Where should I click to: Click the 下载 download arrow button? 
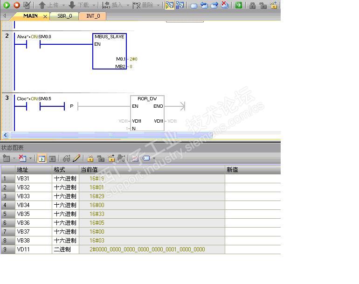tap(78, 5)
